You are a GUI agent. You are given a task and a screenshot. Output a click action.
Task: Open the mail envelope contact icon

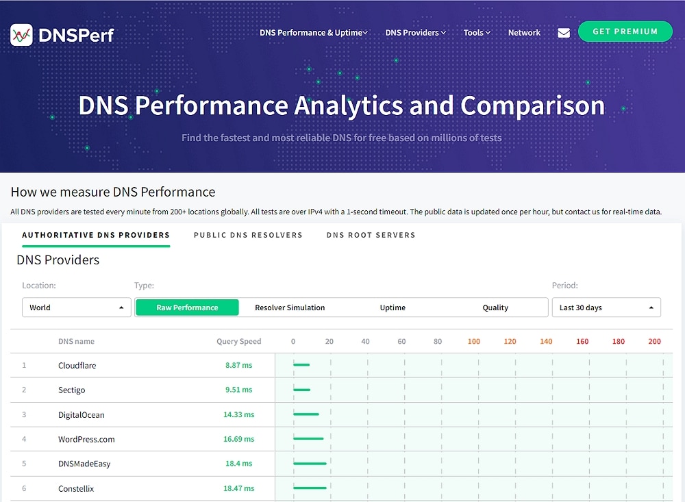pos(564,33)
